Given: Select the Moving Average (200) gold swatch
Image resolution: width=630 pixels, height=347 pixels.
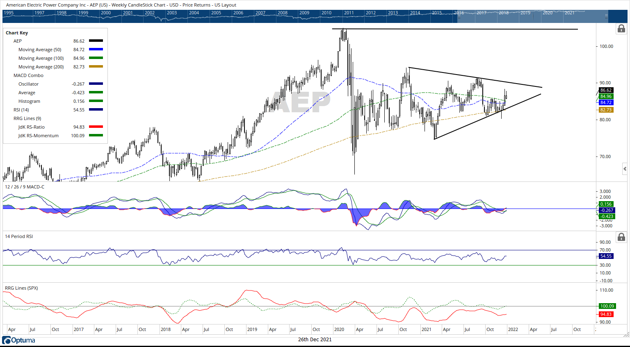Looking at the screenshot, I should [x=96, y=67].
